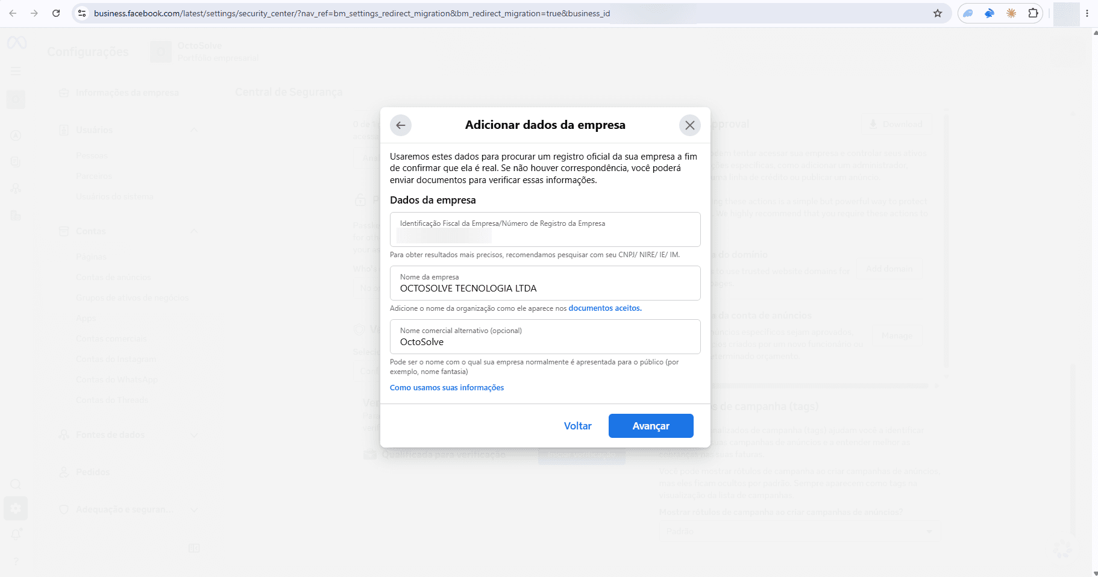
Task: Click the notifications bell in left rail
Action: [x=16, y=534]
